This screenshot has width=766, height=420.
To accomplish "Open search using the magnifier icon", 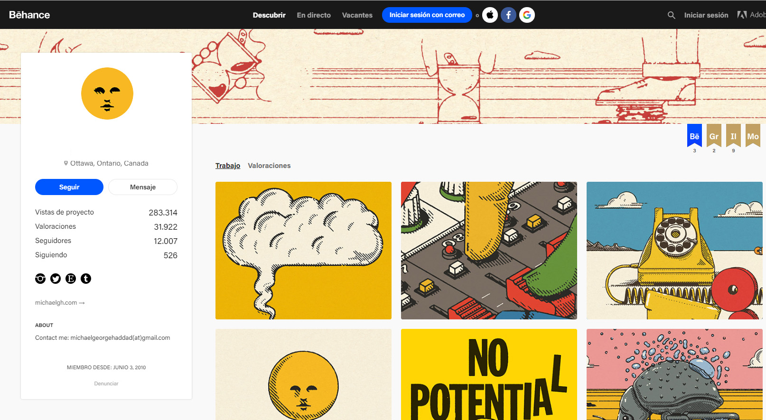I will pyautogui.click(x=671, y=15).
